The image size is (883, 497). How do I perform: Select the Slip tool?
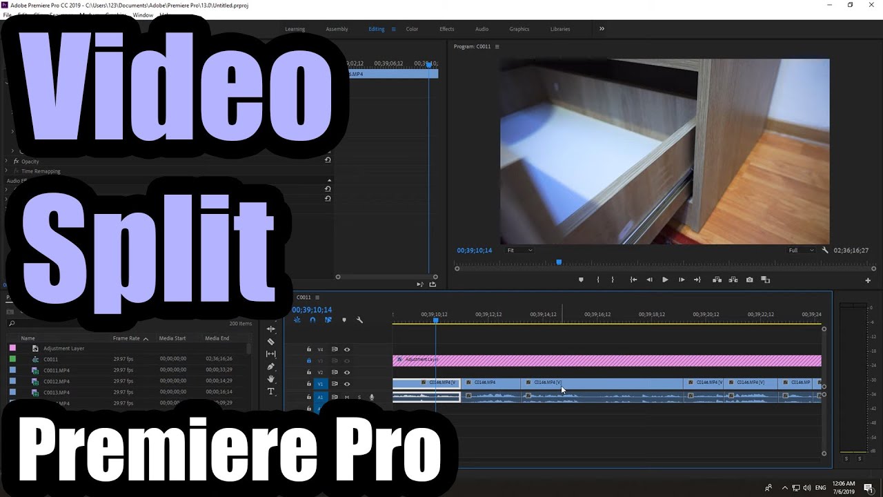point(271,354)
